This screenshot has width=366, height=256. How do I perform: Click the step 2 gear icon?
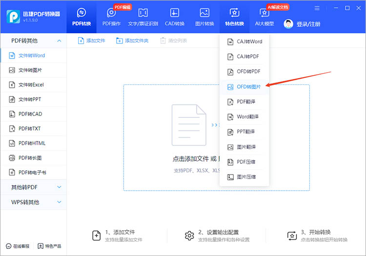click(x=189, y=236)
